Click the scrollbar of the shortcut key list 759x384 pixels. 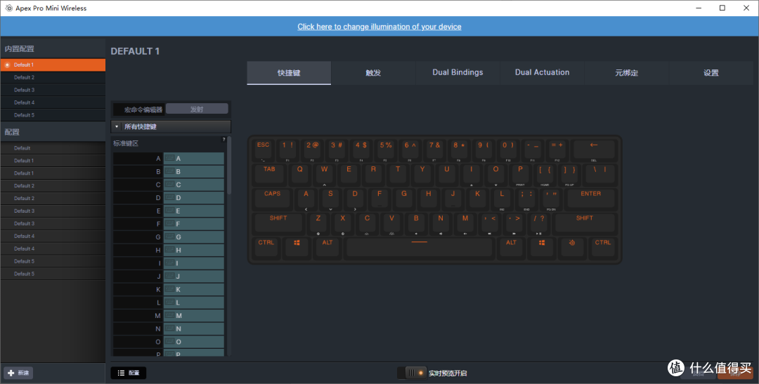click(229, 167)
